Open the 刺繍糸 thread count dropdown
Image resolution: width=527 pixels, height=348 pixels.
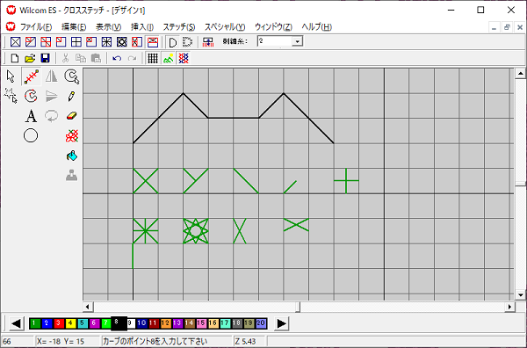tap(297, 41)
